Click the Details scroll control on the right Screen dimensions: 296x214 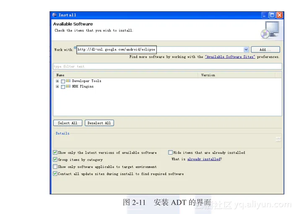278,139
